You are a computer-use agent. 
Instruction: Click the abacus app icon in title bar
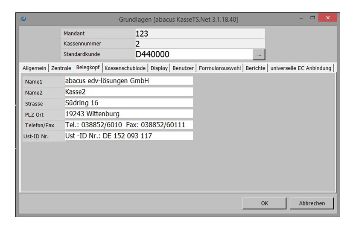[x=23, y=20]
